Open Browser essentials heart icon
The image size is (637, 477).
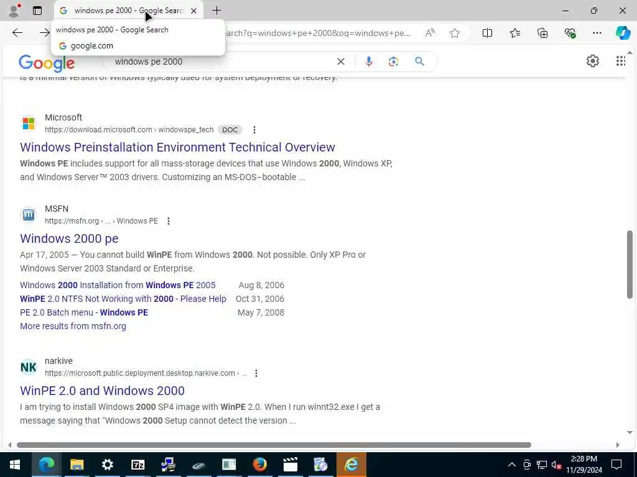point(570,33)
